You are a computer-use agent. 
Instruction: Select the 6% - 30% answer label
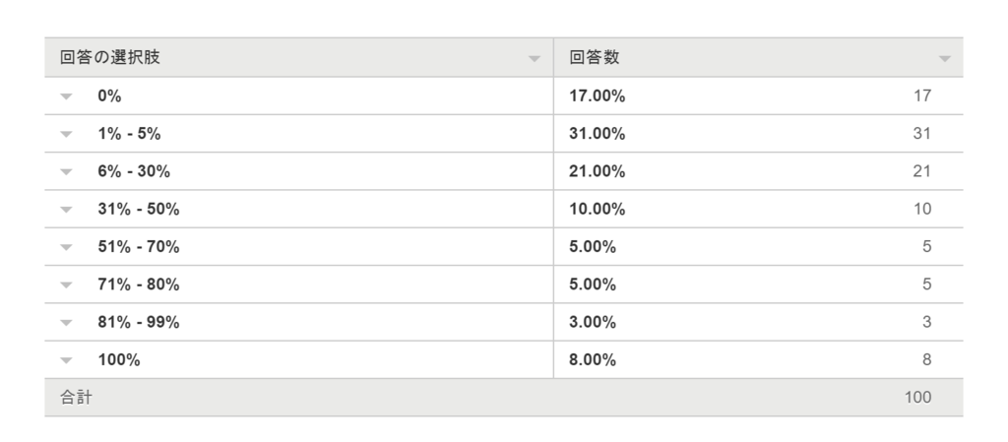[x=134, y=171]
